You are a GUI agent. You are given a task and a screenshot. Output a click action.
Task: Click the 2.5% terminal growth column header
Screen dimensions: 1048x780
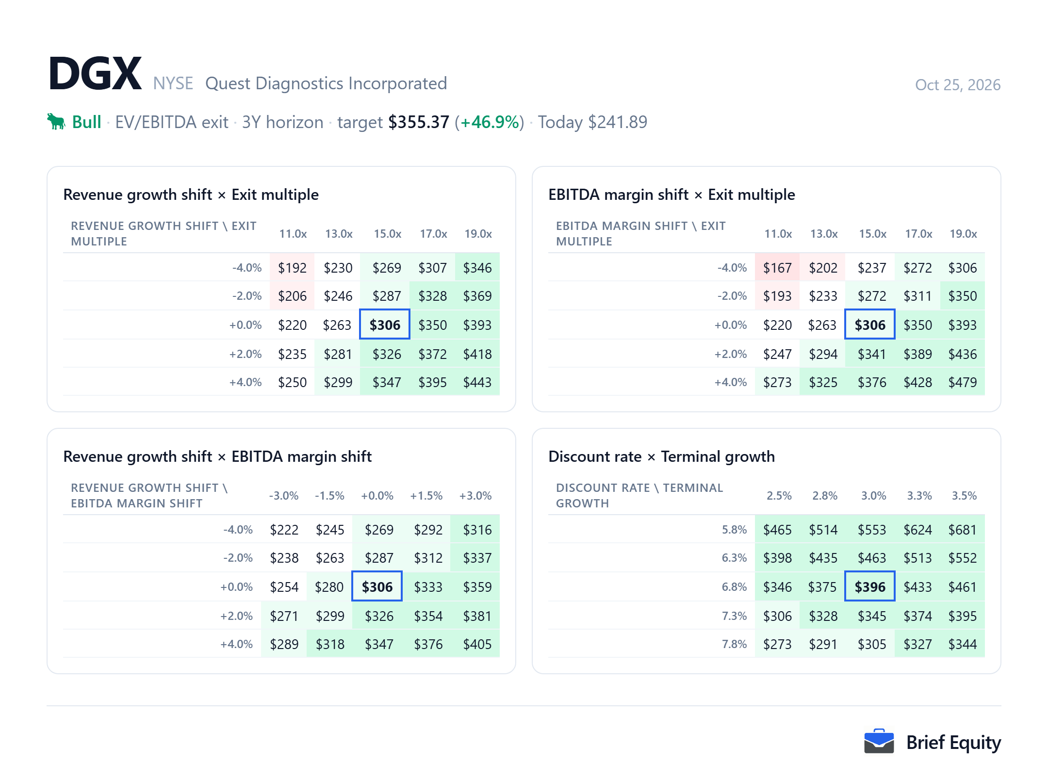779,496
